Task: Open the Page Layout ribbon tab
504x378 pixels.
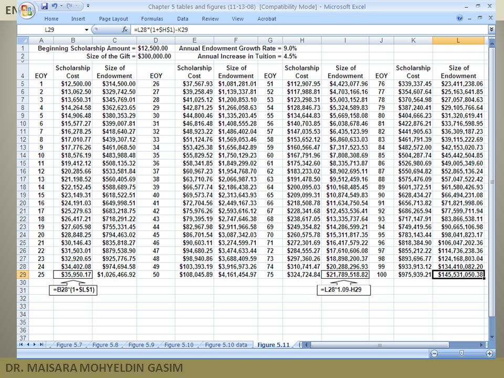Action: (x=113, y=19)
